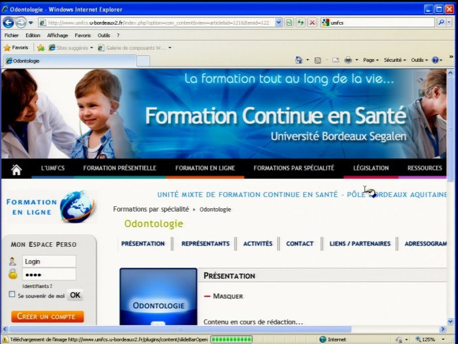Viewport: 458px width, 344px height.
Task: Open Sites suggérés dropdown
Action: [x=70, y=48]
